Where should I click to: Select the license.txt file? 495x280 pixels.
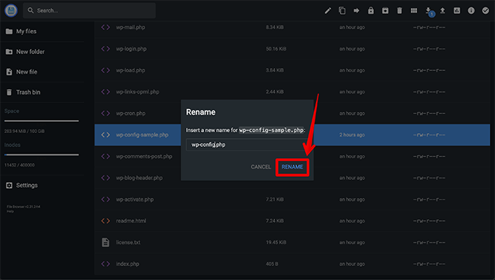tap(292, 242)
